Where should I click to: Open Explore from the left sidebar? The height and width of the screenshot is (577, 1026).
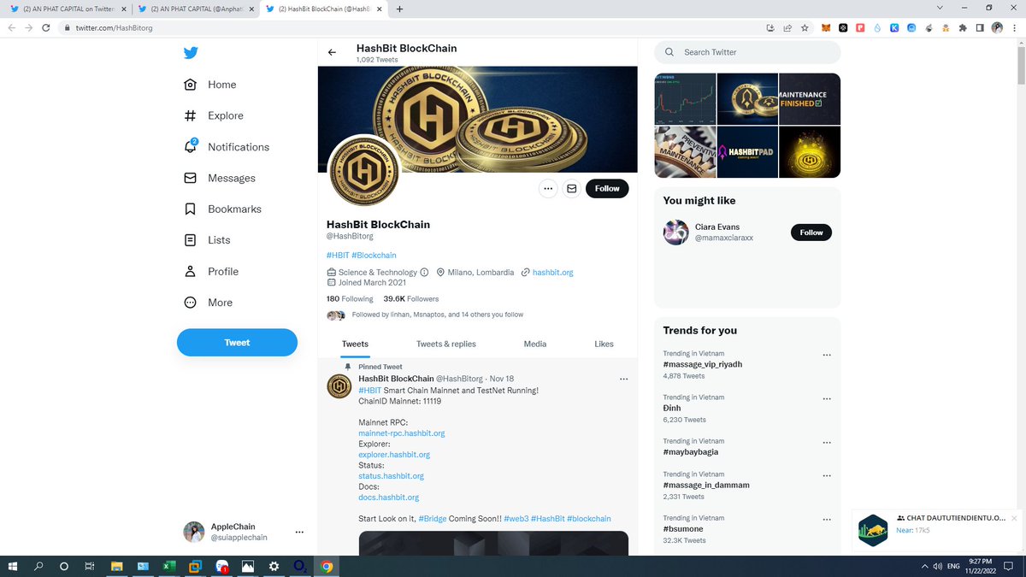click(214, 115)
